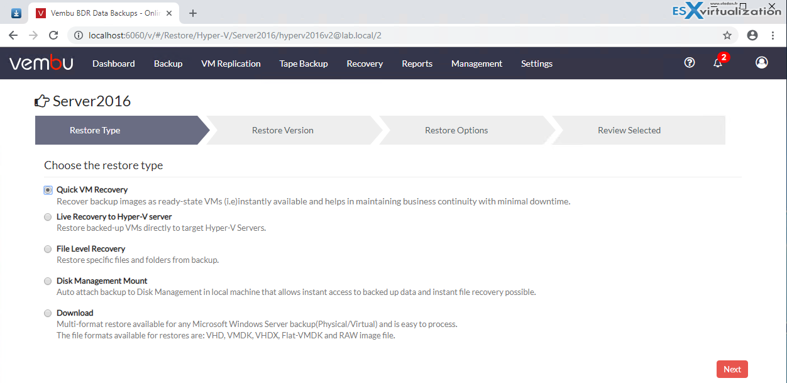Image resolution: width=787 pixels, height=383 pixels.
Task: Click the site information icon in address bar
Action: tap(79, 35)
